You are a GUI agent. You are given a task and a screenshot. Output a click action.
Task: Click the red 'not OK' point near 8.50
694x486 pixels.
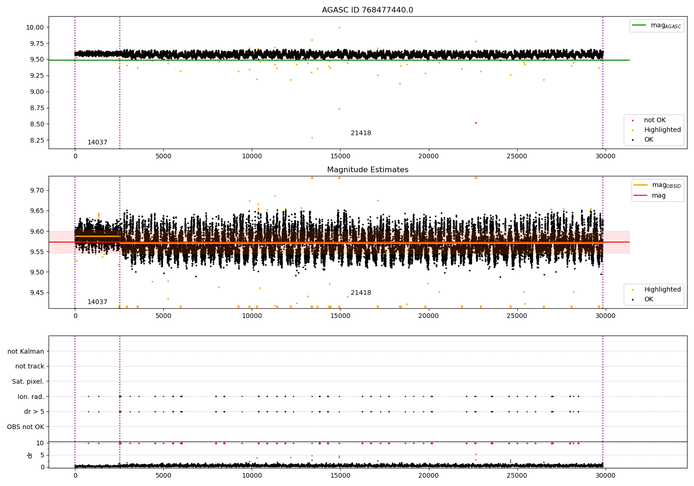pos(476,123)
